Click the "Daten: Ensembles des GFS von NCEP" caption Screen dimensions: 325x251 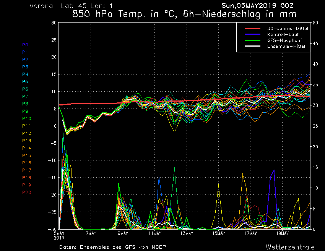(x=112, y=247)
